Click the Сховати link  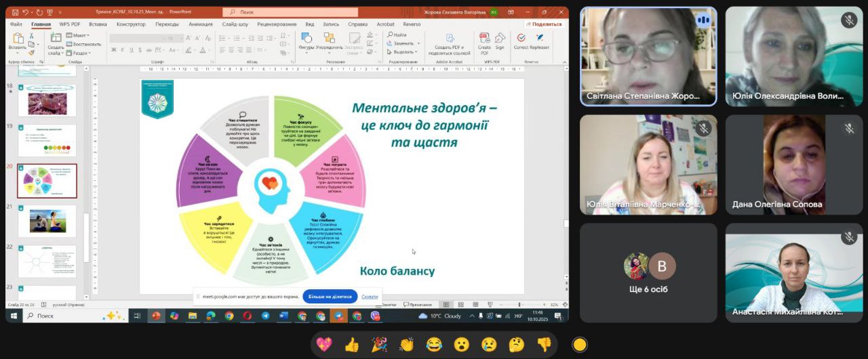pos(370,296)
